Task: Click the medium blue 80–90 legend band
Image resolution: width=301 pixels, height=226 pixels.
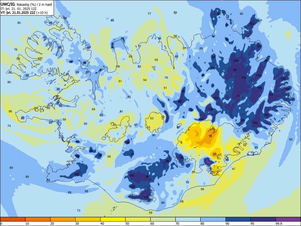Action: [x=213, y=219]
